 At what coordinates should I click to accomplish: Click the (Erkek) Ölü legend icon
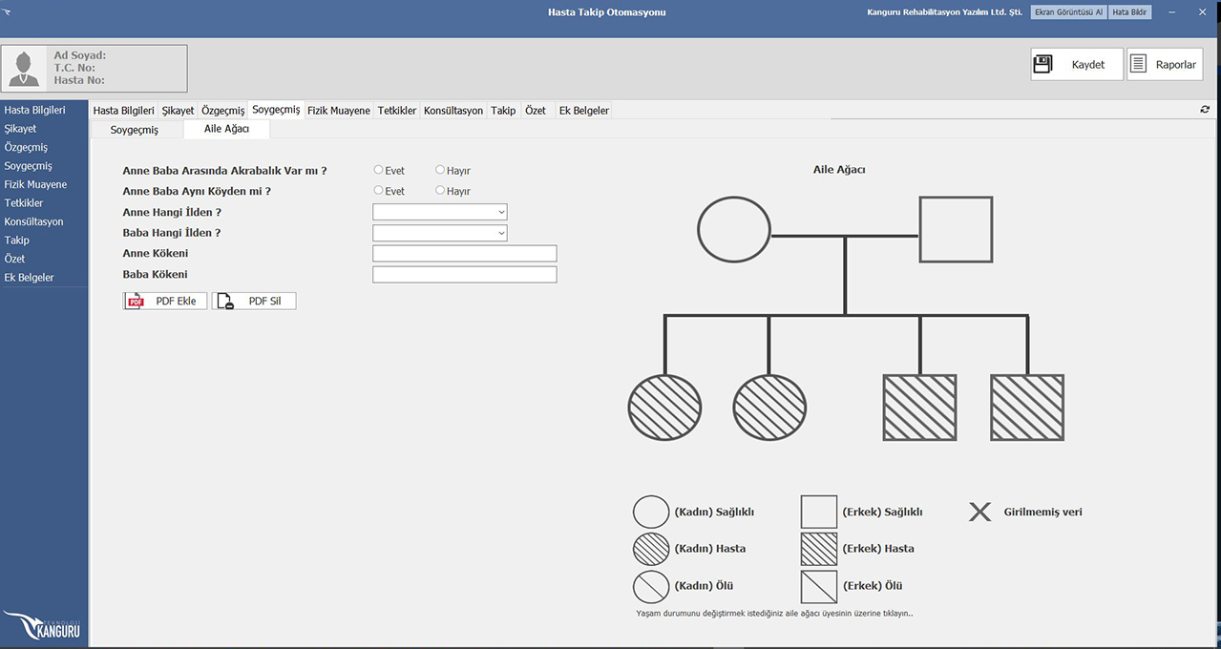click(x=819, y=585)
